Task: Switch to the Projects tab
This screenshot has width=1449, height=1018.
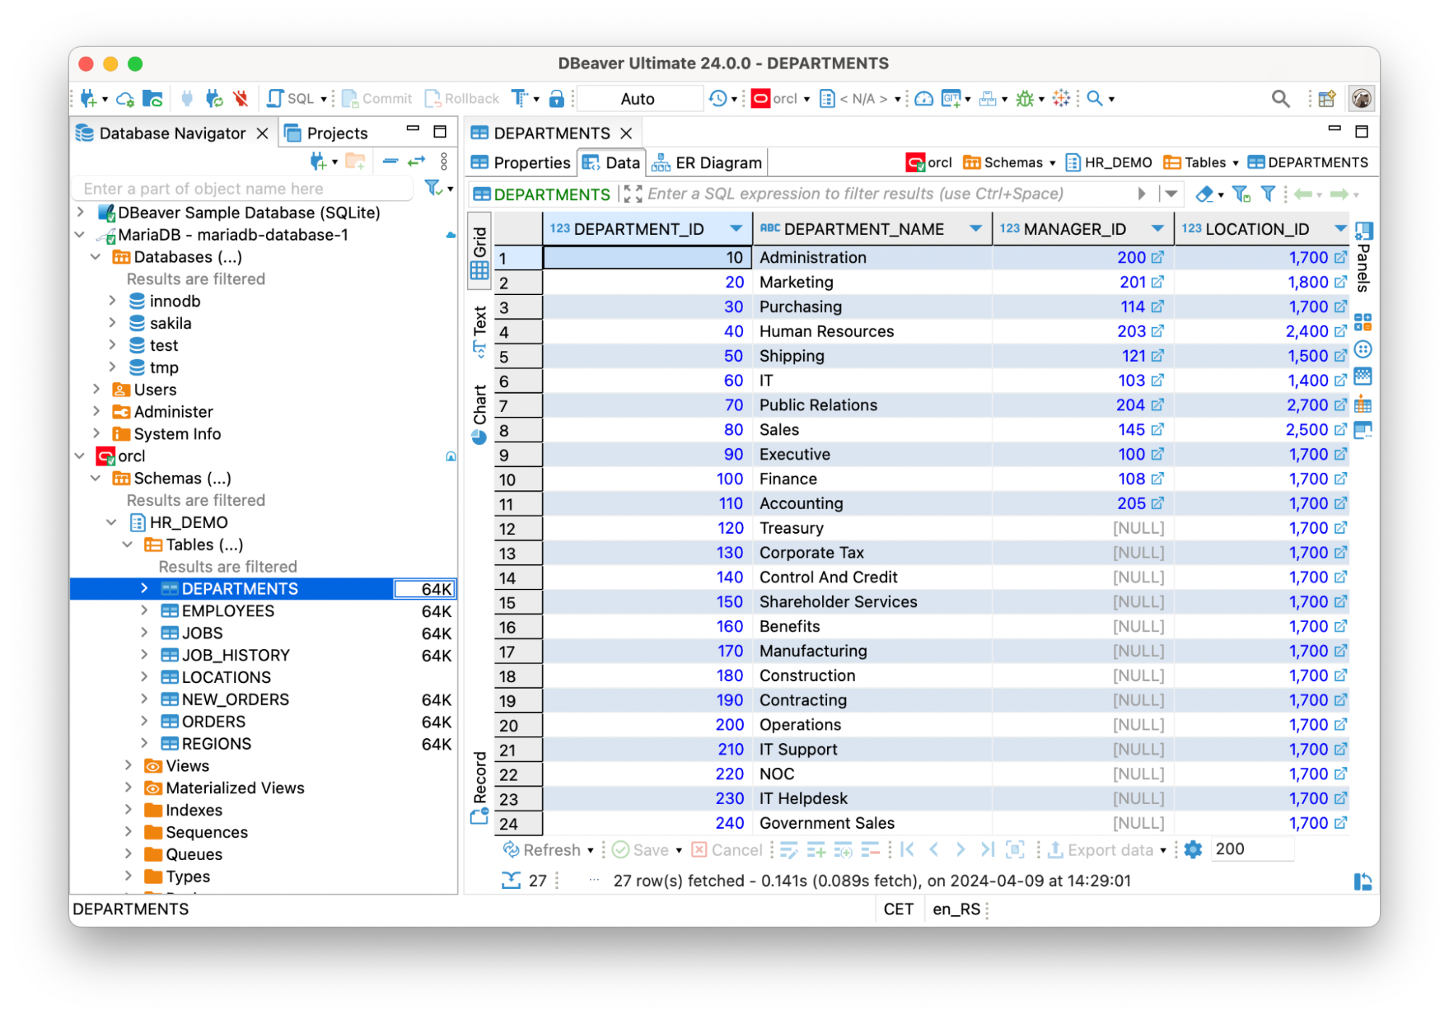Action: [x=327, y=133]
